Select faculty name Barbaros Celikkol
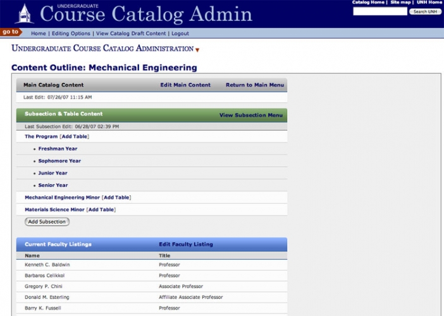Image resolution: width=444 pixels, height=316 pixels. (44, 276)
